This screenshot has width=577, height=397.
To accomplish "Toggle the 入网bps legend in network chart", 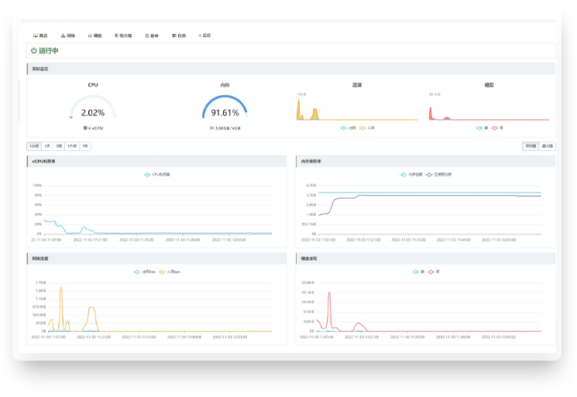I will [168, 272].
